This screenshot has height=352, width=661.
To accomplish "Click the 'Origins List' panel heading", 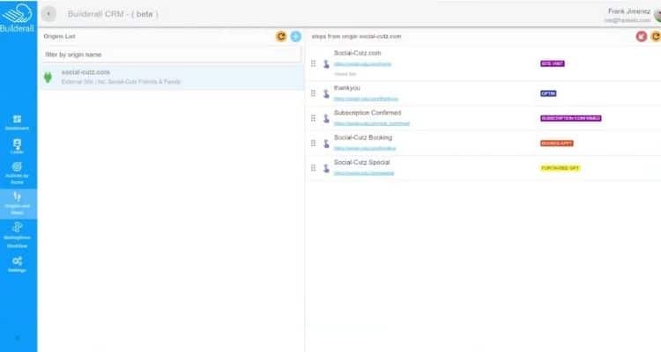I will [x=59, y=37].
